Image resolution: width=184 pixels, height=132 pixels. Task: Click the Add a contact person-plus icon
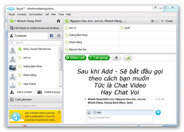(x=12, y=92)
